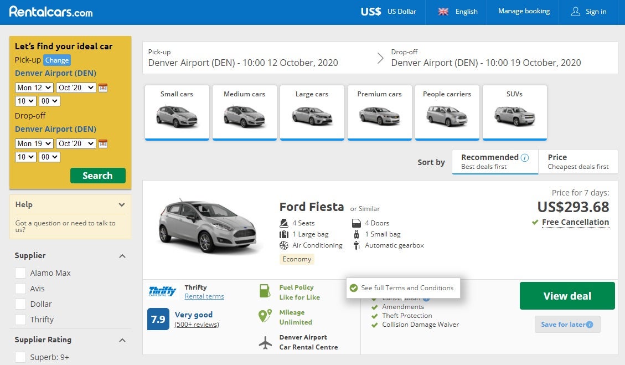
Task: Switch sorting to Price cheapest deals first
Action: (578, 161)
